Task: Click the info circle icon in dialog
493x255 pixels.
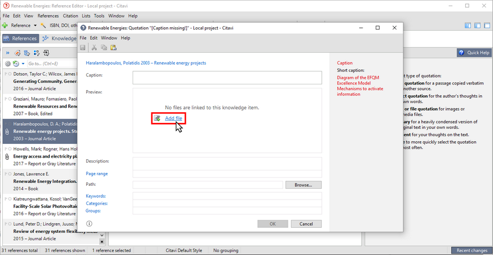Action: click(89, 224)
